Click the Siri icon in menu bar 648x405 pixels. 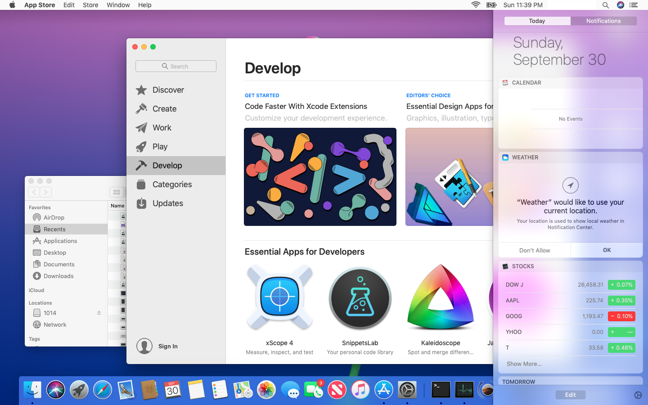tap(621, 5)
